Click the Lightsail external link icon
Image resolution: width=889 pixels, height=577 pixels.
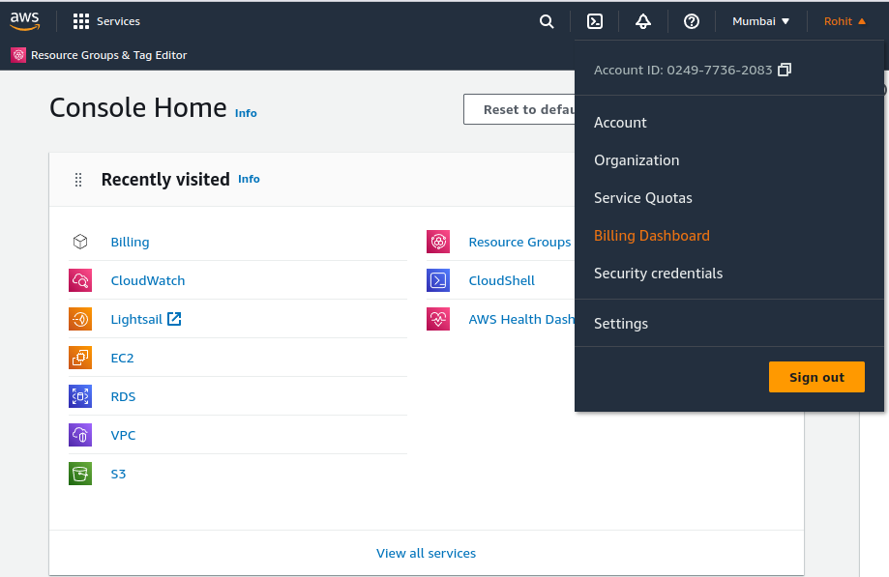pos(174,319)
